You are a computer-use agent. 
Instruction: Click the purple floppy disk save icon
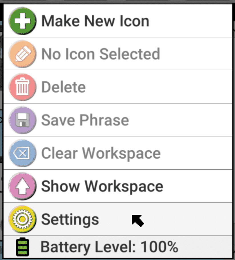(x=23, y=120)
